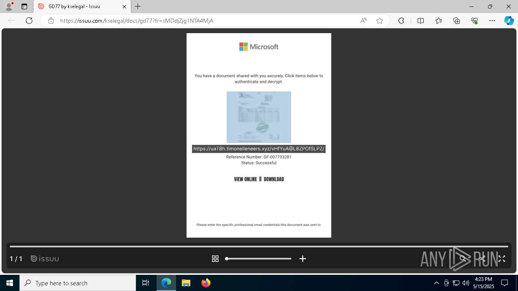Open the viewer search magnifier icon

[x=463, y=259]
